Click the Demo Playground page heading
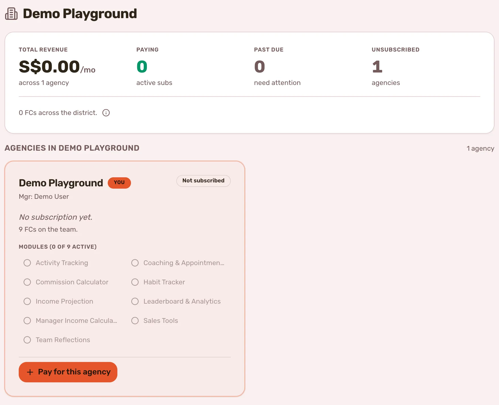Image resolution: width=499 pixels, height=405 pixels. click(80, 14)
